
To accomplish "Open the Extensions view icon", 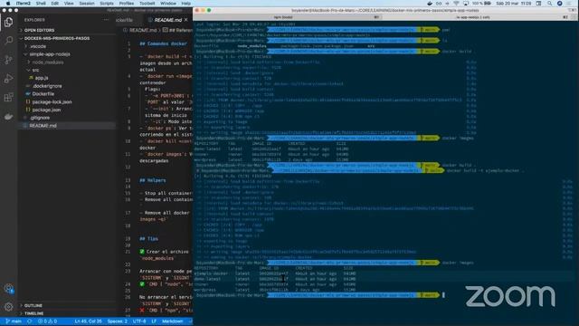I will pos(8,97).
